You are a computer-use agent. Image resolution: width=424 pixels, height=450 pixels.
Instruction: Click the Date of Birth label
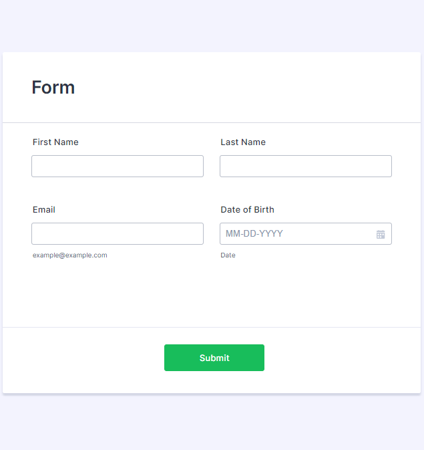247,209
